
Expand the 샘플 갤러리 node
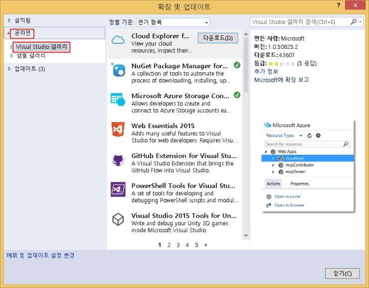pyautogui.click(x=11, y=56)
